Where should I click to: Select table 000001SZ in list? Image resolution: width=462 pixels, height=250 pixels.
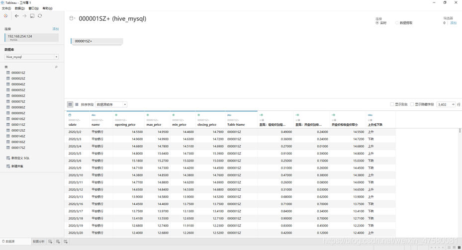18,73
